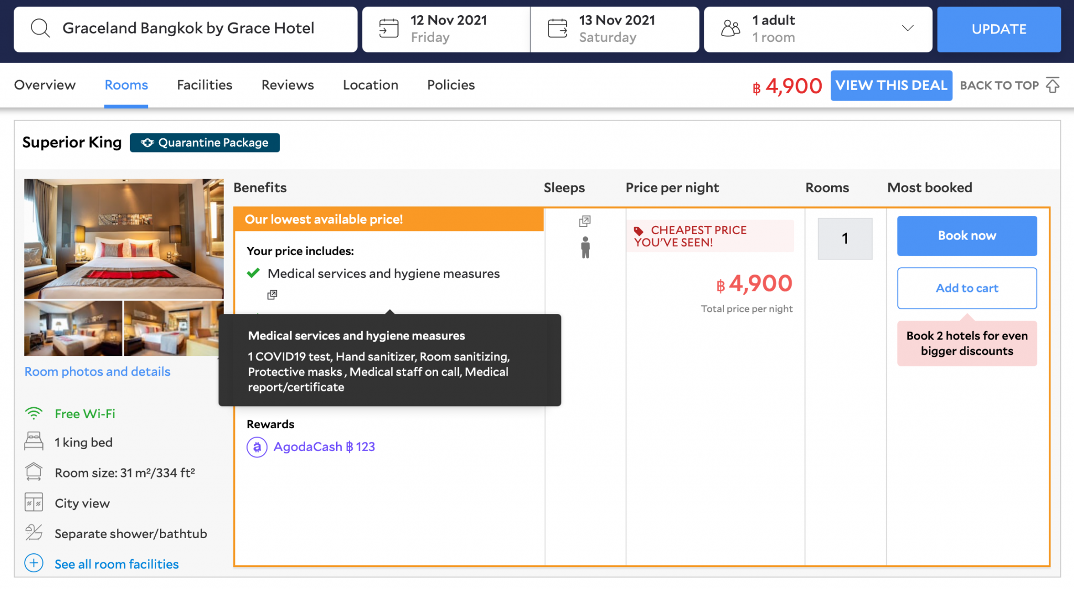Click the Quarantine Package mask icon
The image size is (1074, 589).
[x=147, y=143]
